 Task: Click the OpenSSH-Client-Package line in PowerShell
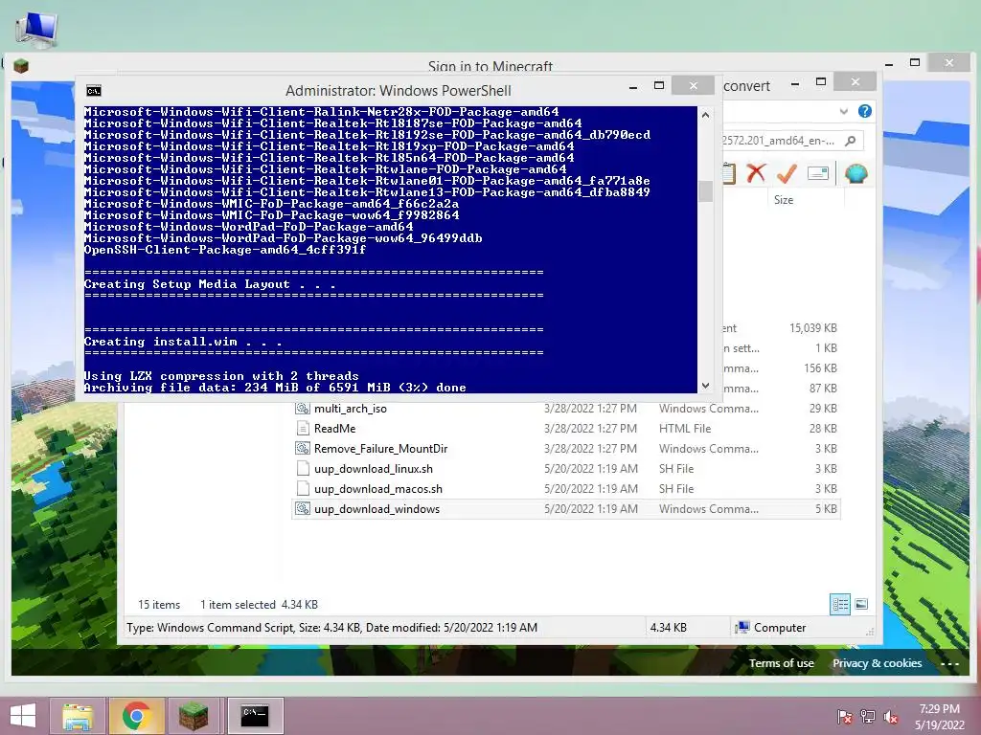point(225,250)
